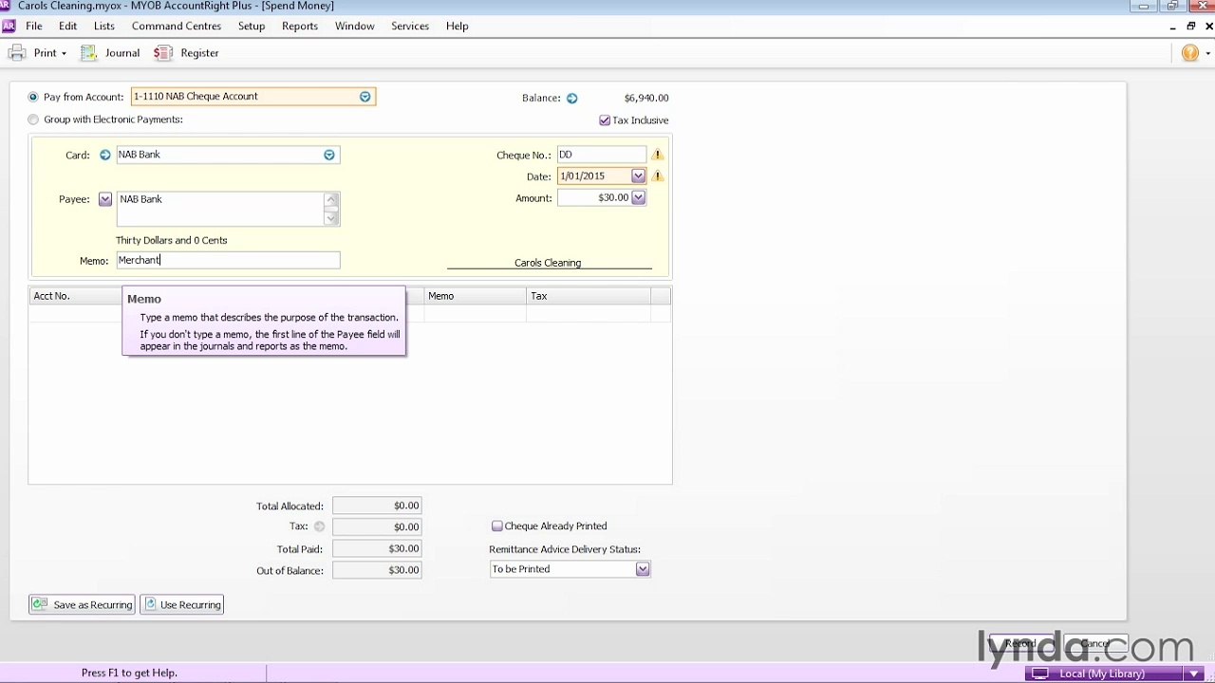Viewport: 1215px width, 683px height.
Task: Open the Amount calculator dropdown
Action: [638, 197]
